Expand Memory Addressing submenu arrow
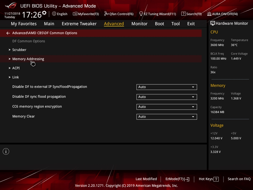 (10, 59)
